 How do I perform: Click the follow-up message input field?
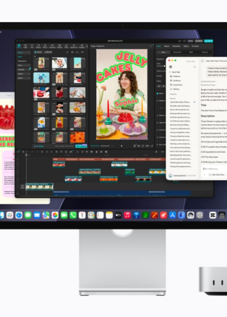click(x=215, y=169)
